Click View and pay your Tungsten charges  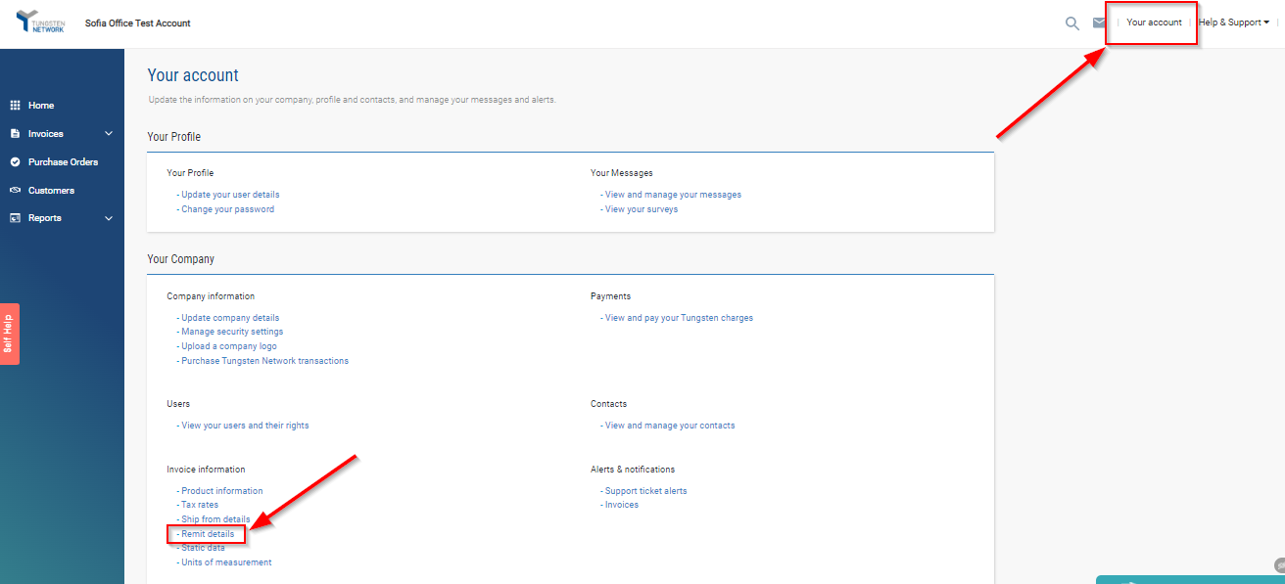click(679, 317)
